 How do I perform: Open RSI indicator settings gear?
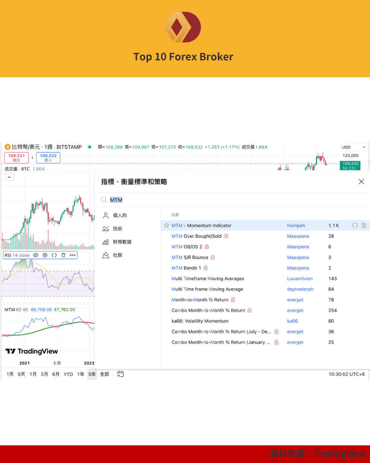coord(45,255)
